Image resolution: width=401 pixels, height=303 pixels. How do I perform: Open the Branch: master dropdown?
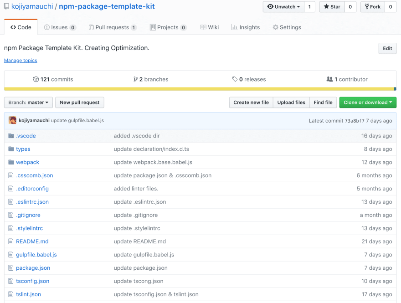(28, 102)
